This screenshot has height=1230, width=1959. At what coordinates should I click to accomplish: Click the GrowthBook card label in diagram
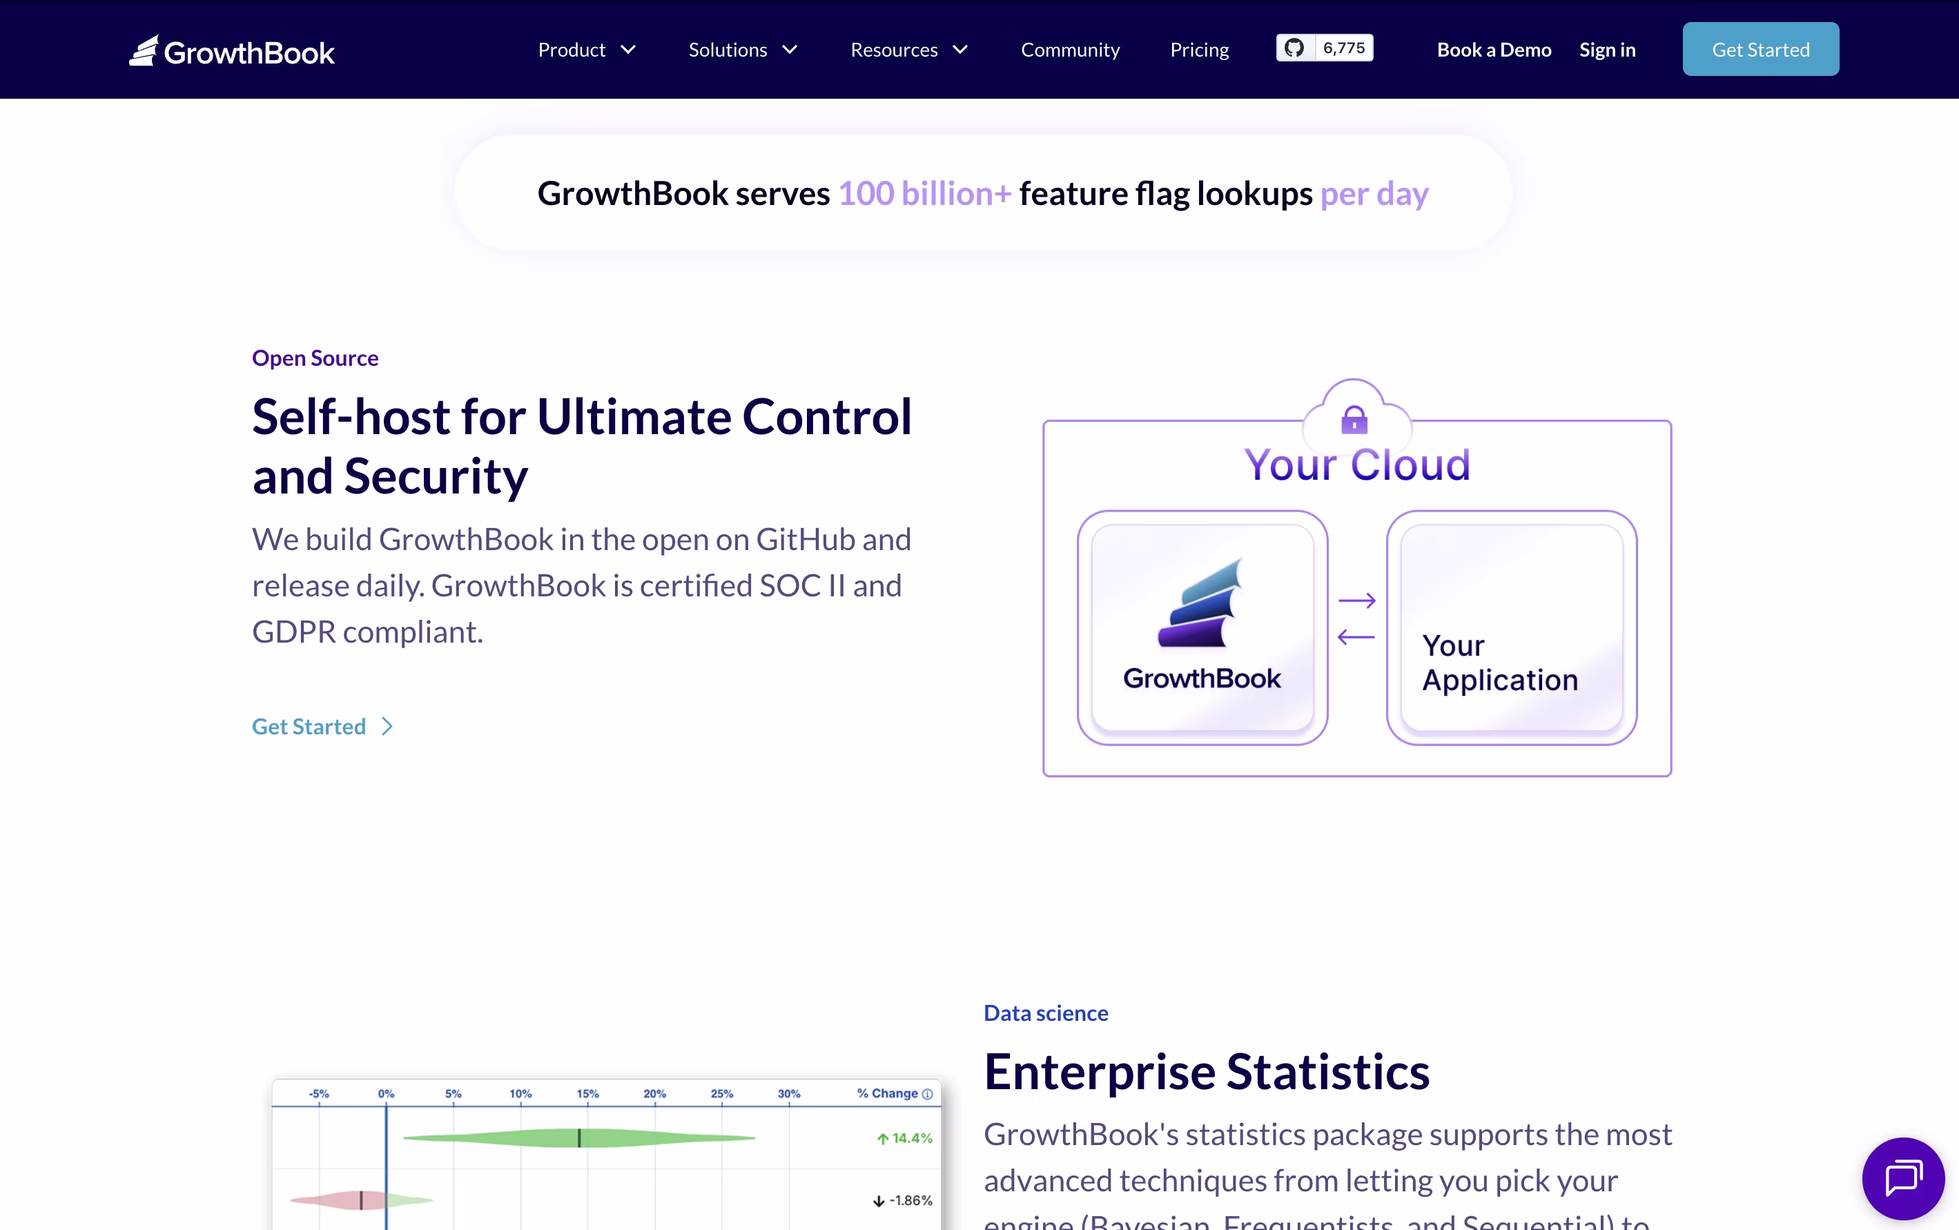(1202, 679)
